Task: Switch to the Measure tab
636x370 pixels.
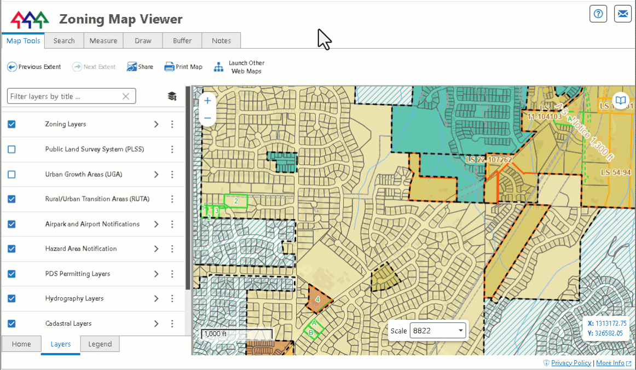Action: pos(103,41)
